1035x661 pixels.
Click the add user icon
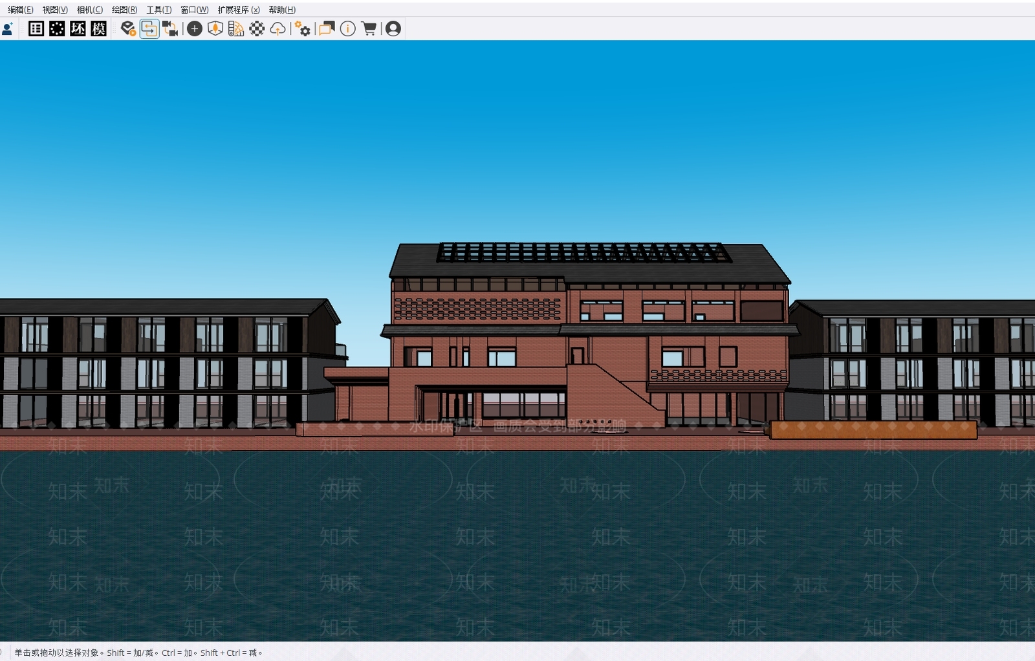[8, 28]
